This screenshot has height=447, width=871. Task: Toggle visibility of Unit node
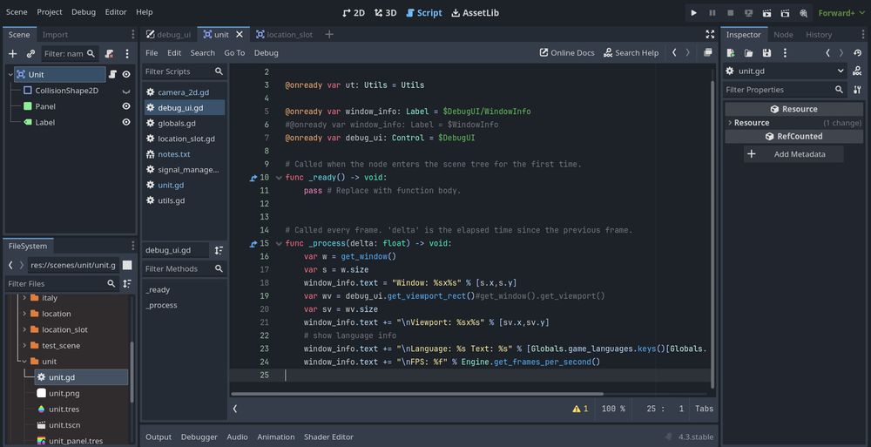point(126,75)
